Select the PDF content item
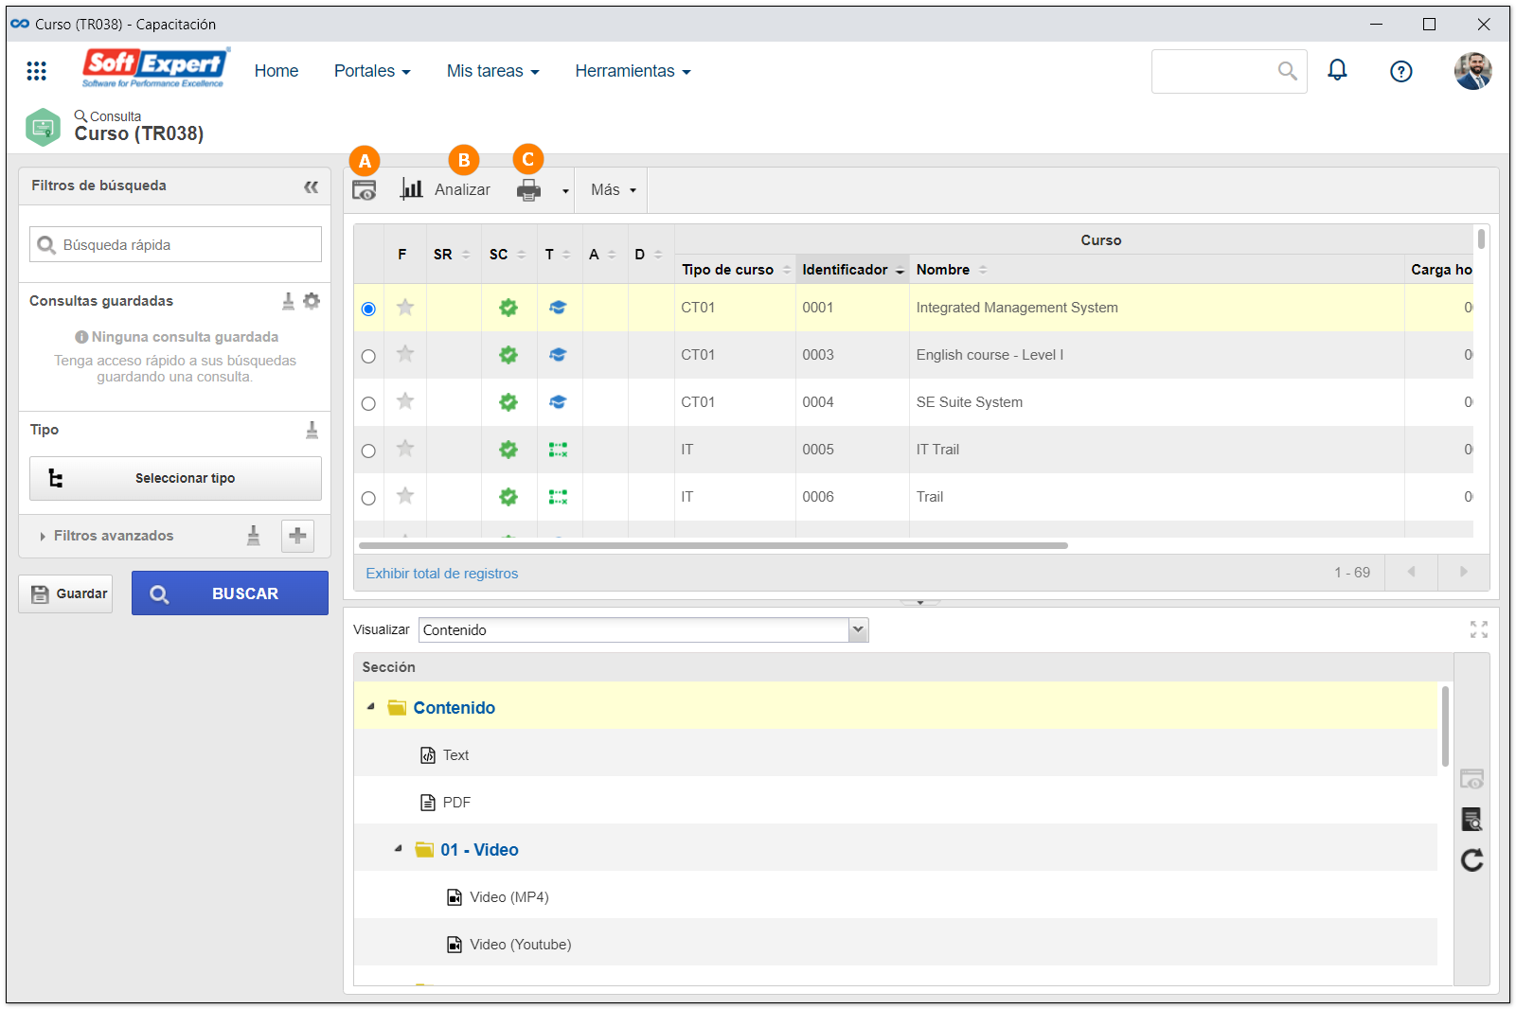This screenshot has width=1516, height=1009. (x=446, y=803)
